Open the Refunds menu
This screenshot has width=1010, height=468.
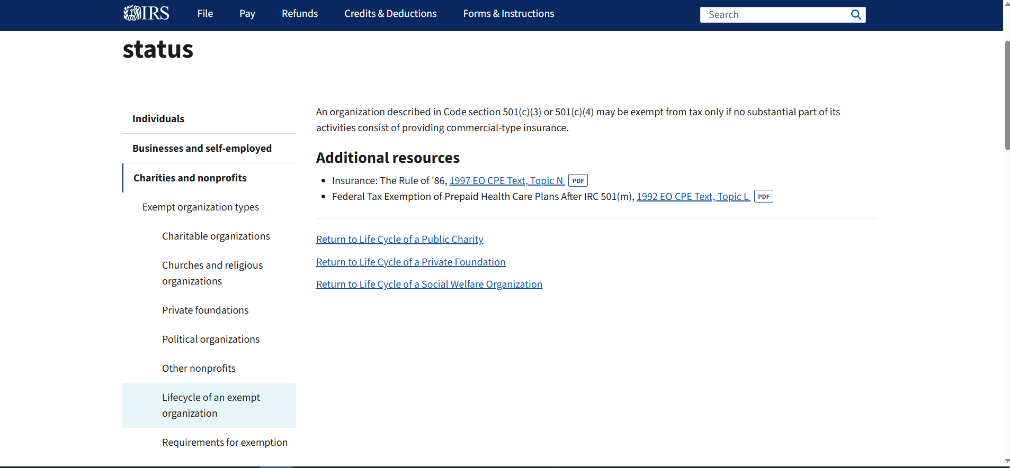tap(300, 14)
